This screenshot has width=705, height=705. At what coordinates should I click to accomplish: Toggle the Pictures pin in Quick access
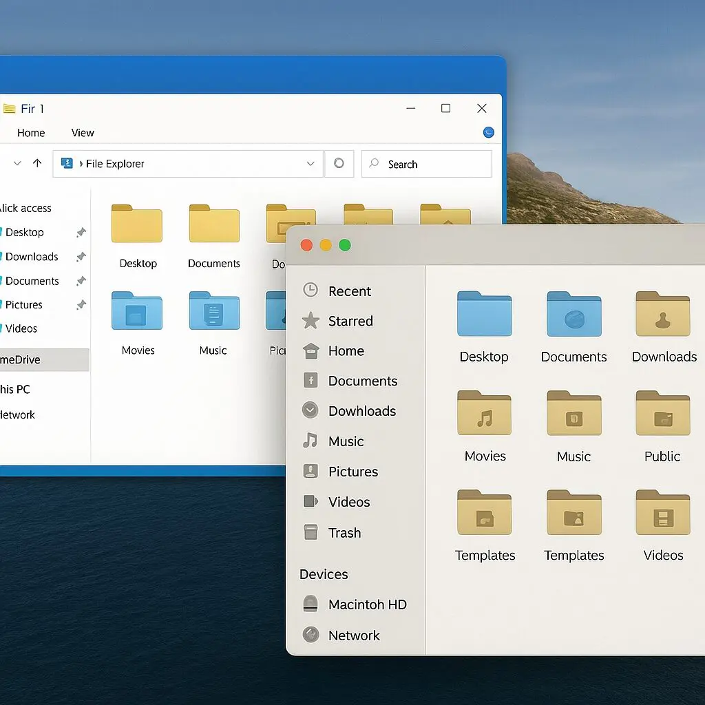click(x=81, y=304)
